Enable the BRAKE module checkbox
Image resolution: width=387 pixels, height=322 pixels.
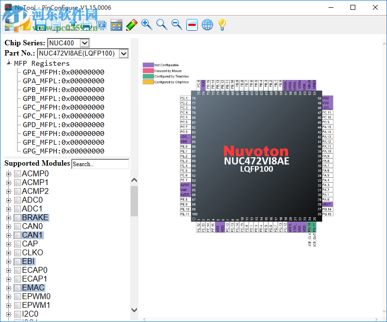pyautogui.click(x=17, y=218)
